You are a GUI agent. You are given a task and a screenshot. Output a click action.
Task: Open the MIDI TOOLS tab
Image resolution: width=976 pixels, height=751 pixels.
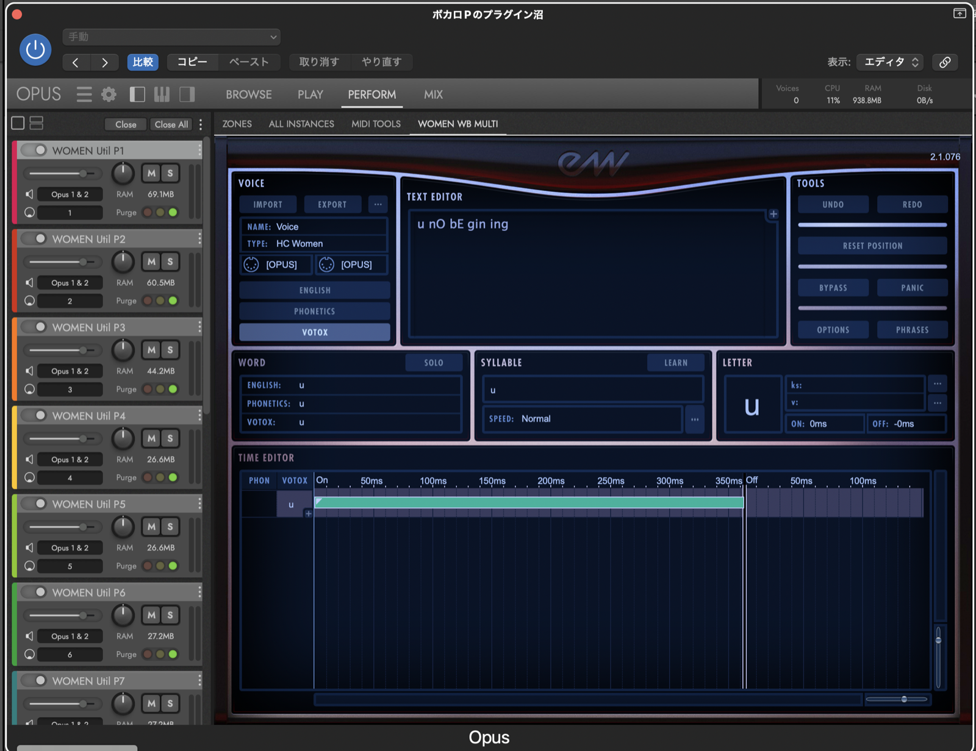tap(376, 124)
